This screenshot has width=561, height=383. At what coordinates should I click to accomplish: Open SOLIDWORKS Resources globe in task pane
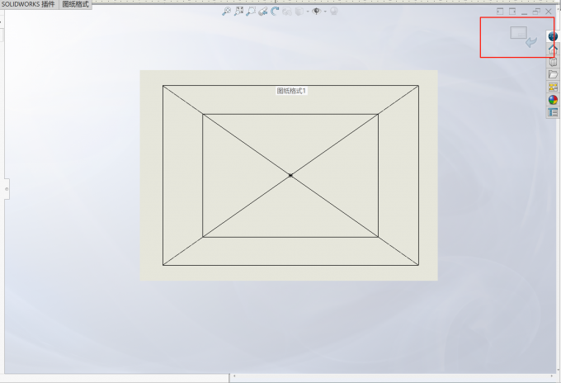click(553, 36)
